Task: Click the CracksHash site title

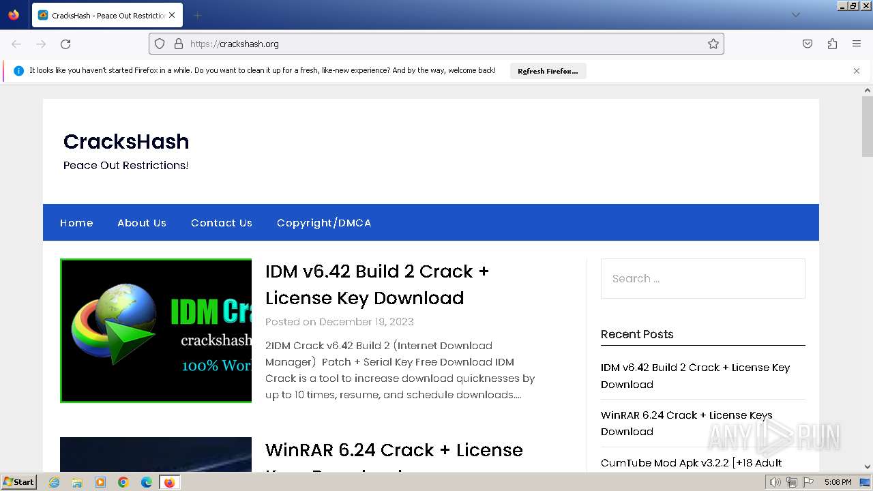Action: [x=126, y=141]
